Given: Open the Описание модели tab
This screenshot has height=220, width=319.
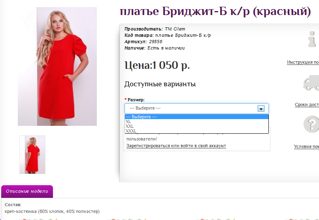Looking at the screenshot, I should pyautogui.click(x=27, y=191).
